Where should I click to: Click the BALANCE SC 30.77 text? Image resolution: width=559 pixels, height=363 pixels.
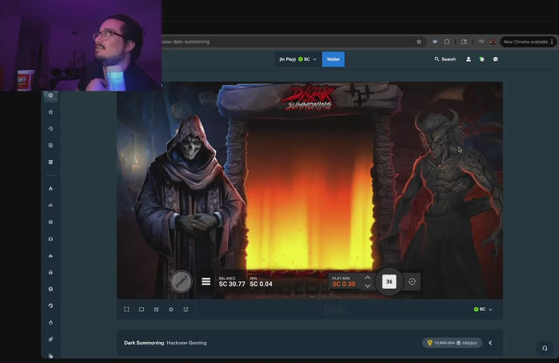tap(232, 281)
